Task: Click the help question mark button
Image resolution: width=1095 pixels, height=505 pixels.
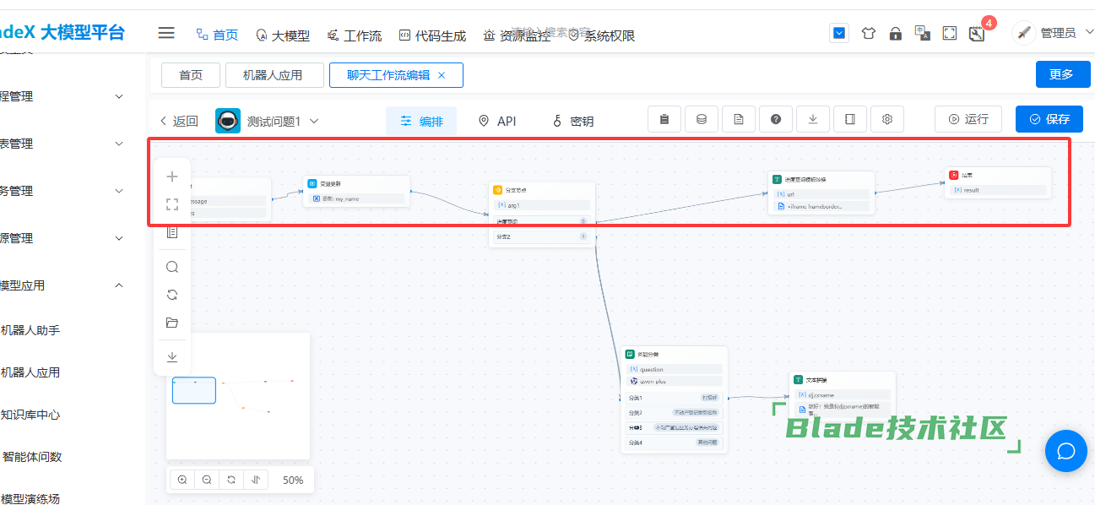Action: (x=776, y=120)
